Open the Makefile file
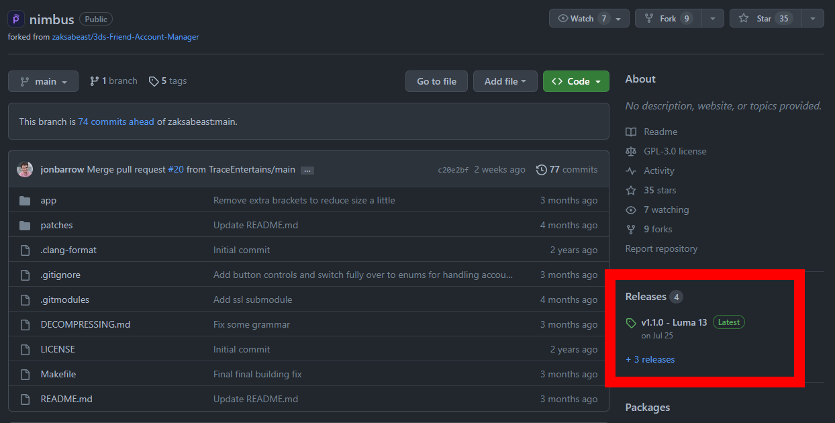This screenshot has width=835, height=423. [58, 374]
